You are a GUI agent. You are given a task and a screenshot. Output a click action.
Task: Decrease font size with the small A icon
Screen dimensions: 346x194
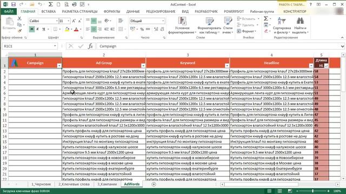click(79, 21)
